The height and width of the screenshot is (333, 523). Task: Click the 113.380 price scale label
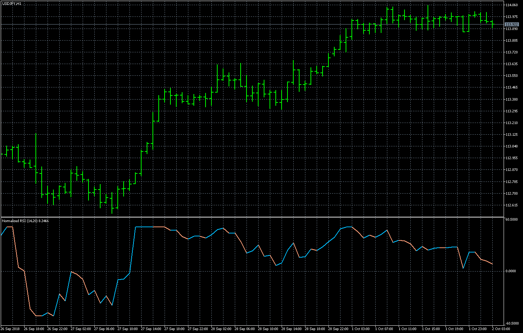point(511,100)
